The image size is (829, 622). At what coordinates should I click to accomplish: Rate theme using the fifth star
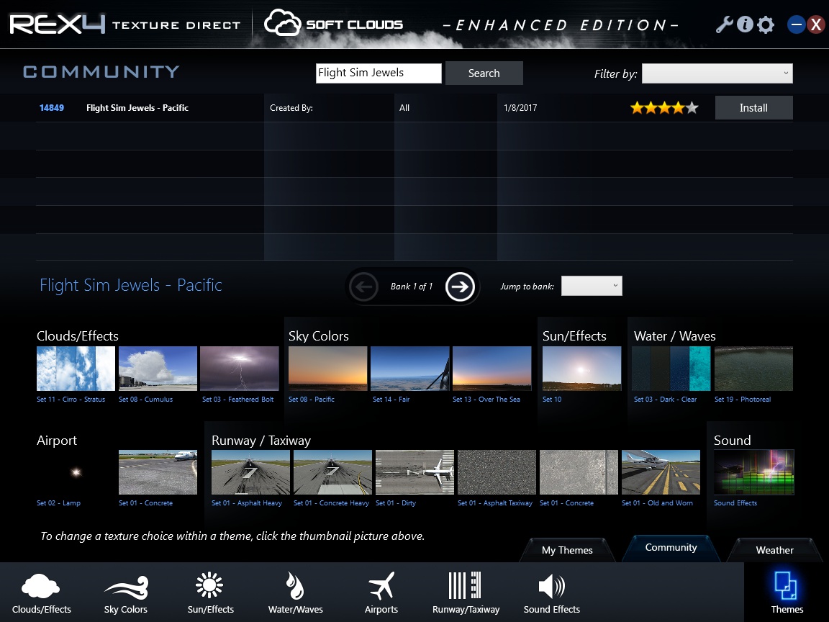click(692, 108)
